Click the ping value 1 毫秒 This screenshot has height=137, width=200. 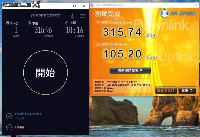tap(16, 32)
